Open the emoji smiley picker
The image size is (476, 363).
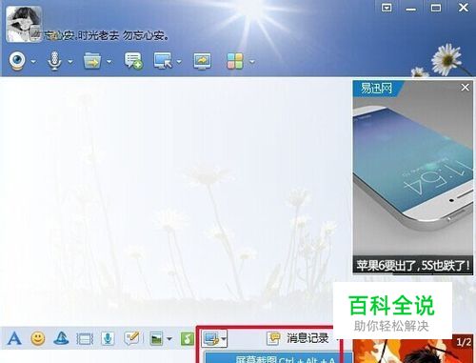click(38, 338)
